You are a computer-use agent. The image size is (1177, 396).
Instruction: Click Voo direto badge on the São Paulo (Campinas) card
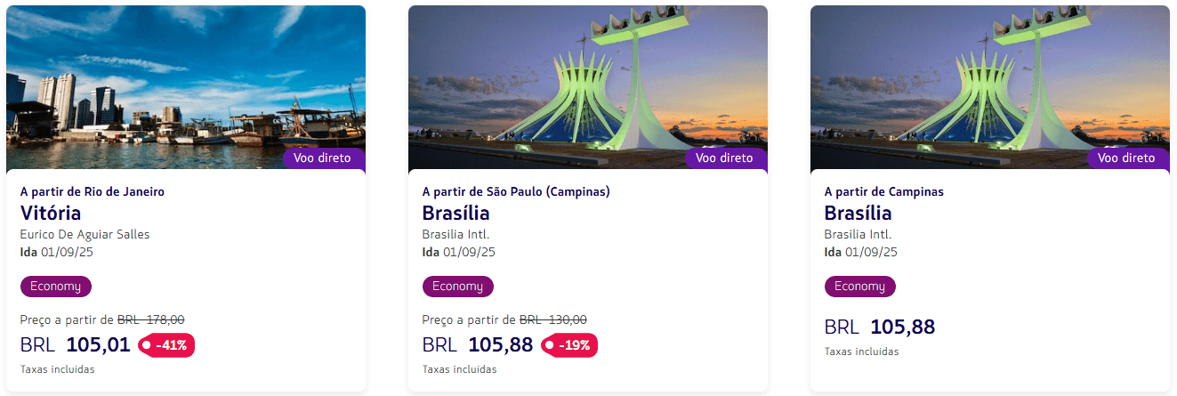pos(725,158)
